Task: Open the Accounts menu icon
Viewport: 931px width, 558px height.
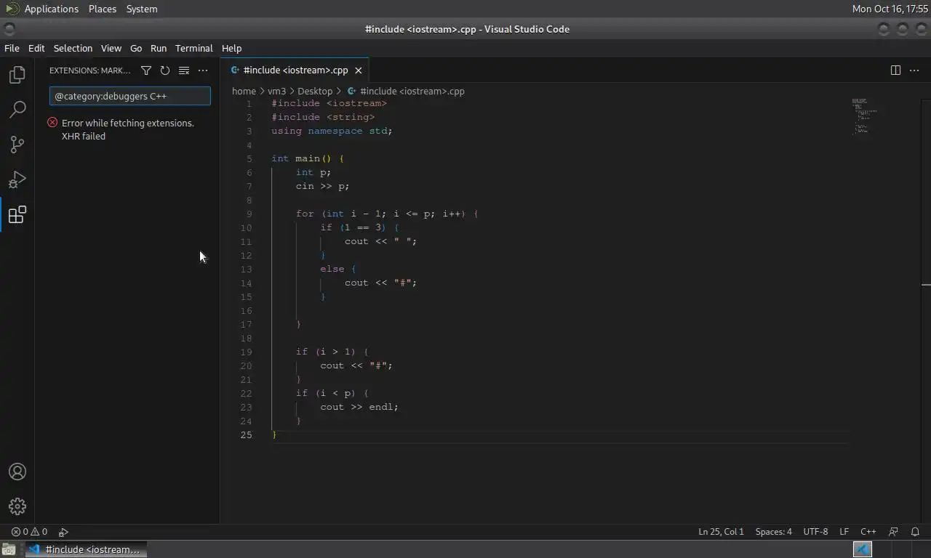Action: 17,472
